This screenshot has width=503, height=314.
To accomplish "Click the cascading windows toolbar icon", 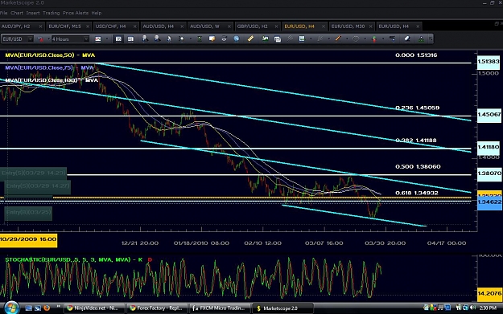I will click(x=278, y=39).
